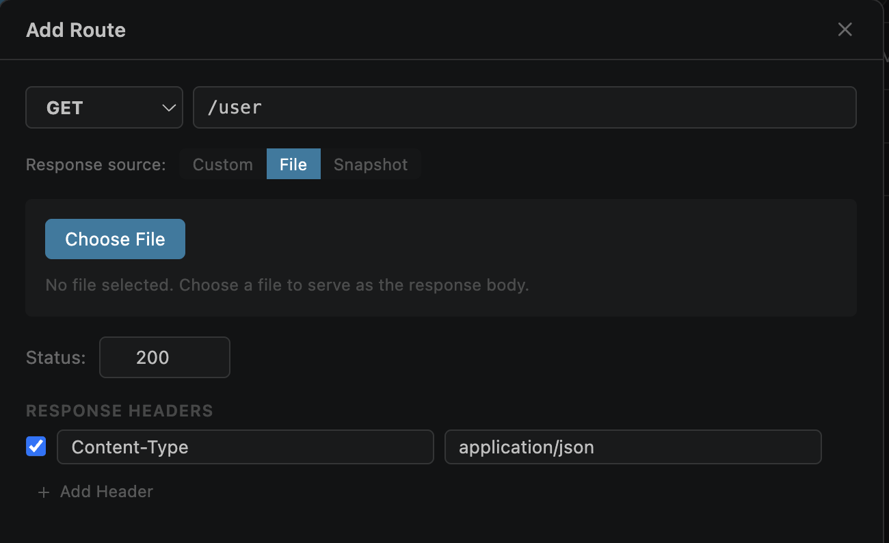
Task: Switch response source to Custom
Action: click(223, 165)
